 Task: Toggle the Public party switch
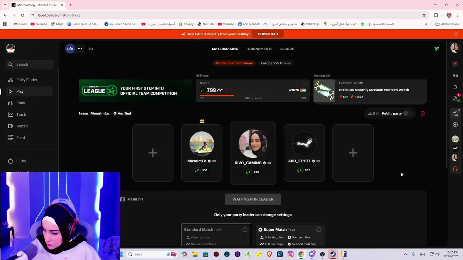407,113
